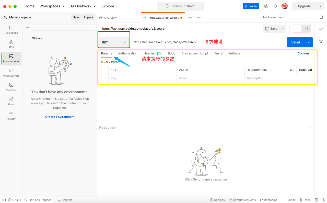
Task: Click the plus icon to create new environment
Action: [28, 28]
